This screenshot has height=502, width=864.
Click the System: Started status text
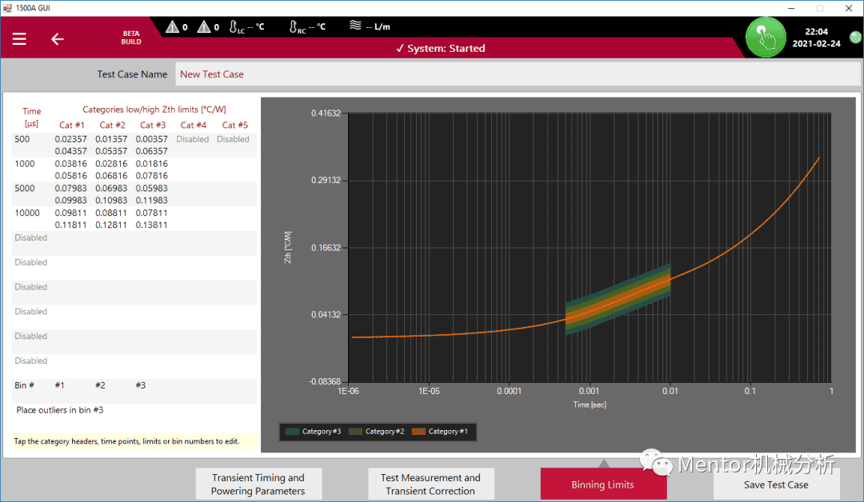pos(441,49)
